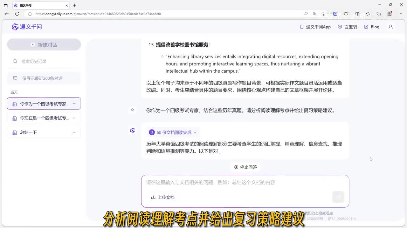Open a new browser tab

(x=75, y=5)
